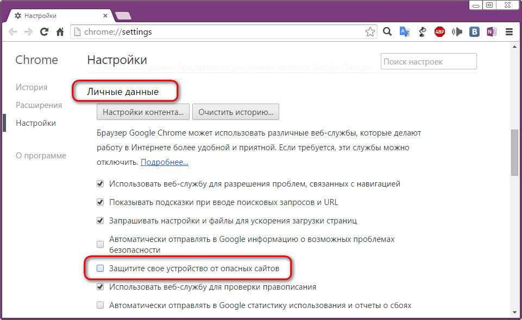This screenshot has height=320, width=522.
Task: Close the Настройки tab
Action: [x=105, y=16]
